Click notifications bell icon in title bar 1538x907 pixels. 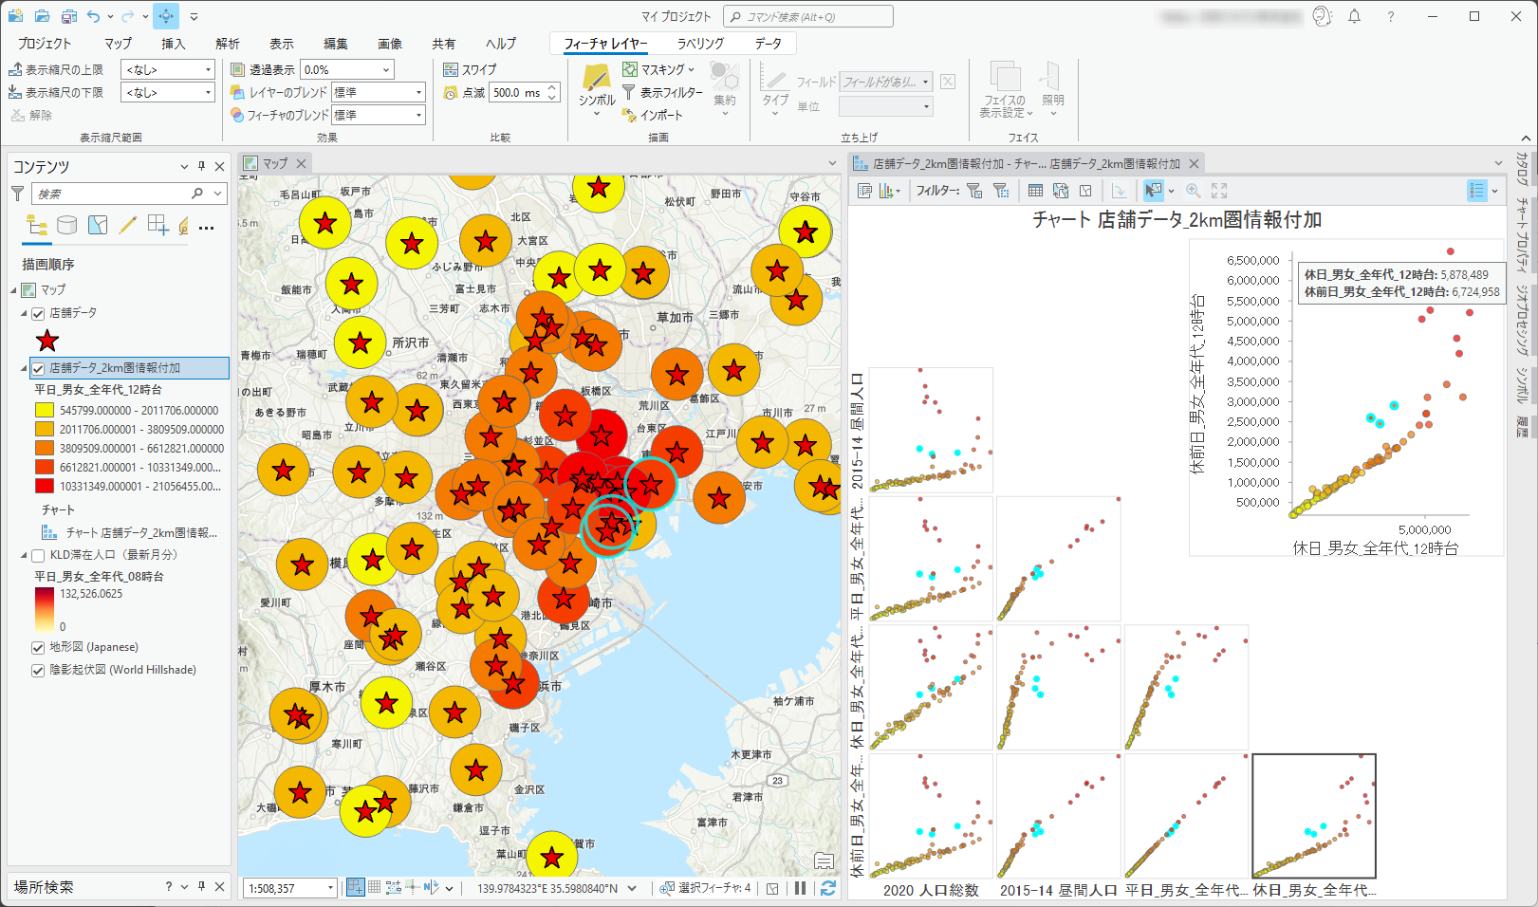click(x=1354, y=16)
